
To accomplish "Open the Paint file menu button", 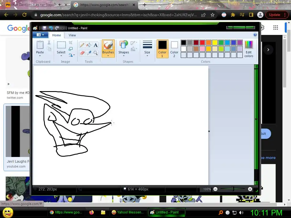I will (40, 35).
